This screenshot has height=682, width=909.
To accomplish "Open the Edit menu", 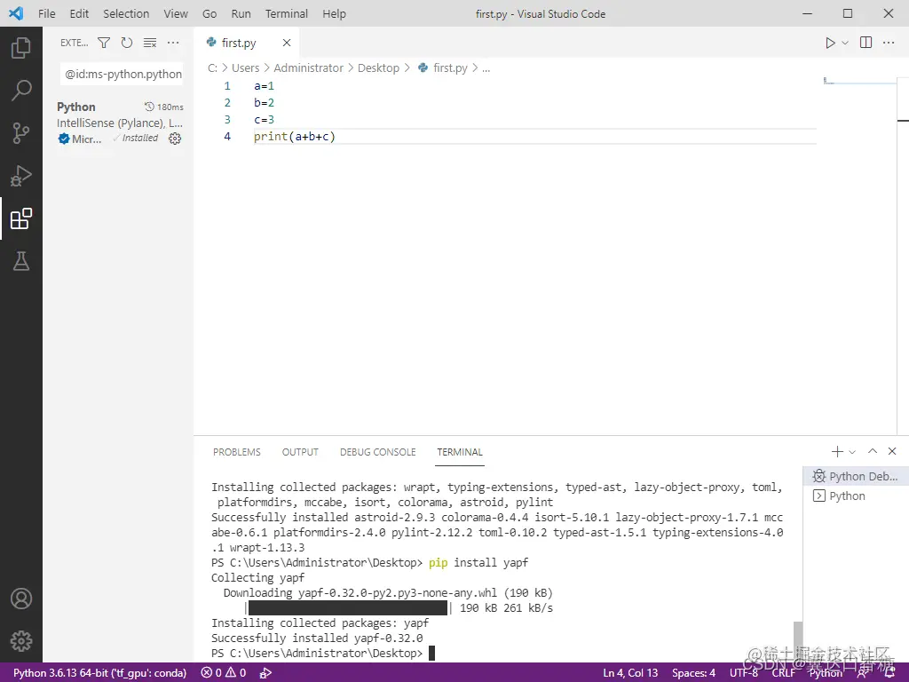I will [x=79, y=13].
